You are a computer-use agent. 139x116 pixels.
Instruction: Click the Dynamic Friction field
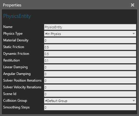(x=90, y=54)
